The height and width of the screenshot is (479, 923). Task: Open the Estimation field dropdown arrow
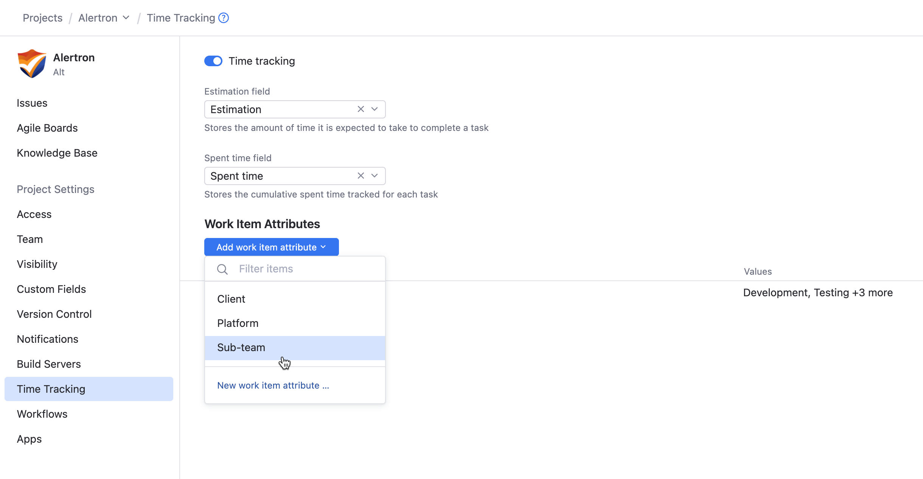point(374,109)
